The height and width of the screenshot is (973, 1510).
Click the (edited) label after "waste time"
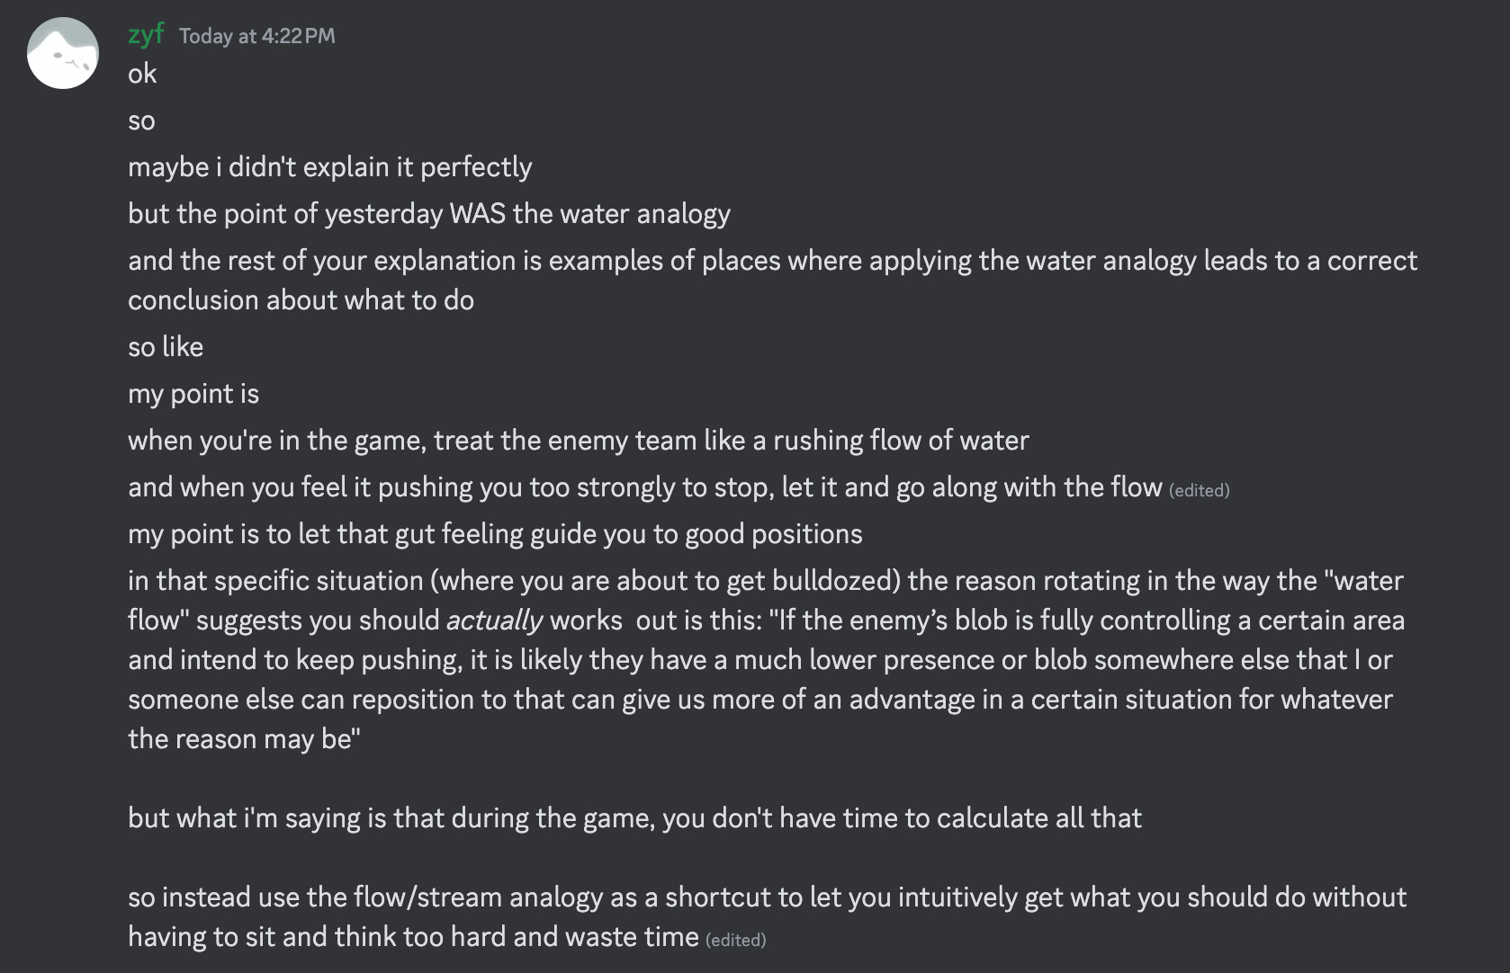pos(735,940)
